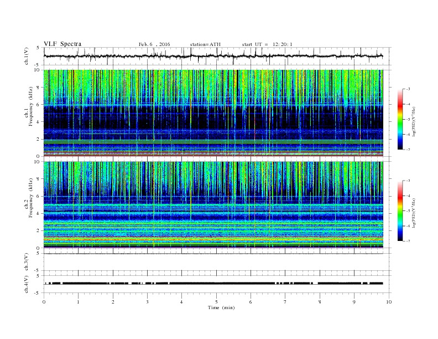This screenshot has height=339, width=438.
Task: Click the '-7' value on ch.2 colorbar
Action: point(408,241)
